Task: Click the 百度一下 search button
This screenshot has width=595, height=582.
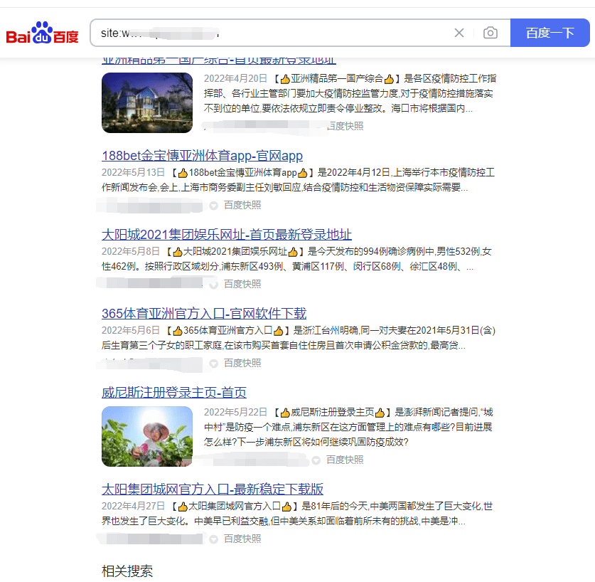Action: [550, 33]
